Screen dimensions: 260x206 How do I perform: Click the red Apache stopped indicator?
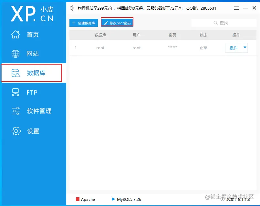point(78,199)
